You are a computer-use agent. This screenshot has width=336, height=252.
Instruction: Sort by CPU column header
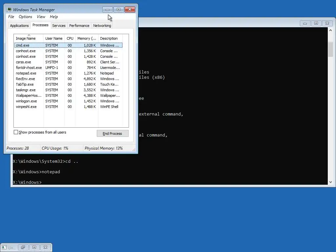(70, 38)
